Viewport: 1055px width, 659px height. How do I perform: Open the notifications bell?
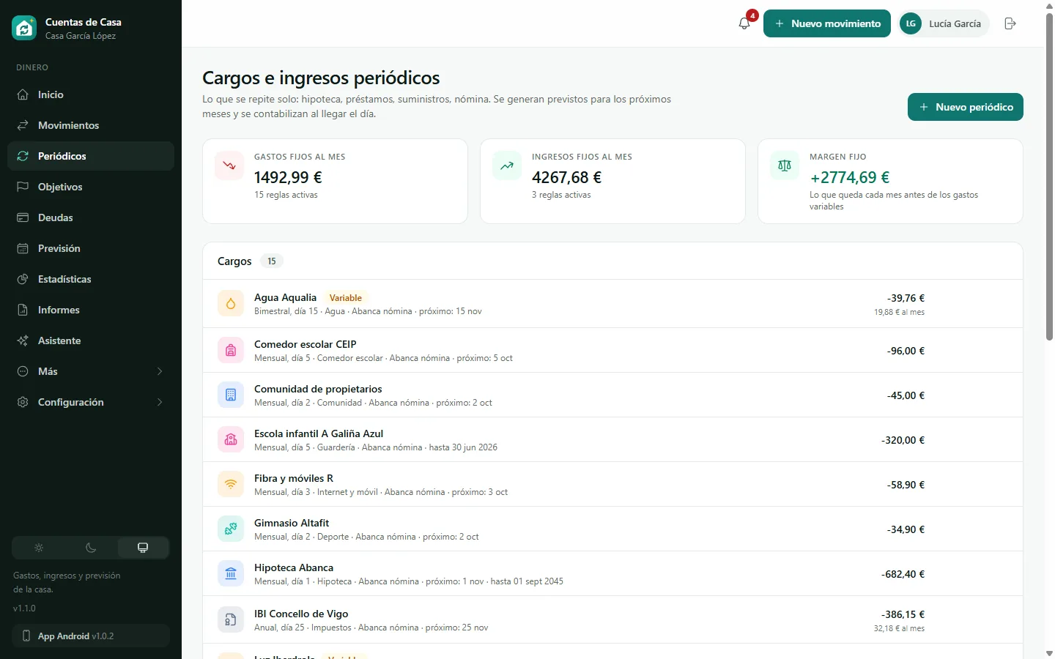pos(744,23)
